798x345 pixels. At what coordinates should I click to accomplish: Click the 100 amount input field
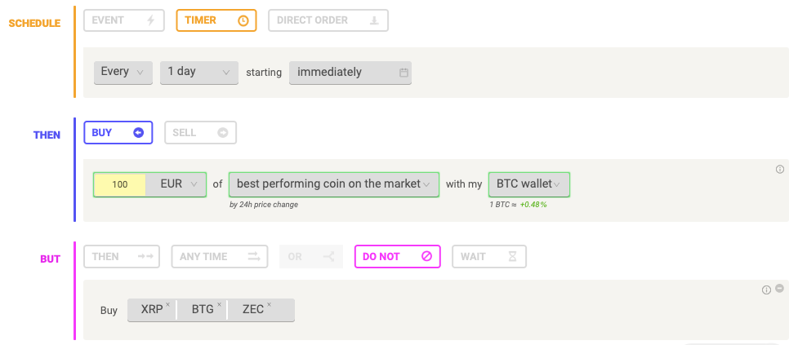pyautogui.click(x=119, y=184)
